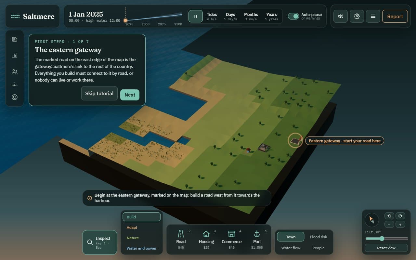Open the people panel sidebar icon

tap(15, 72)
